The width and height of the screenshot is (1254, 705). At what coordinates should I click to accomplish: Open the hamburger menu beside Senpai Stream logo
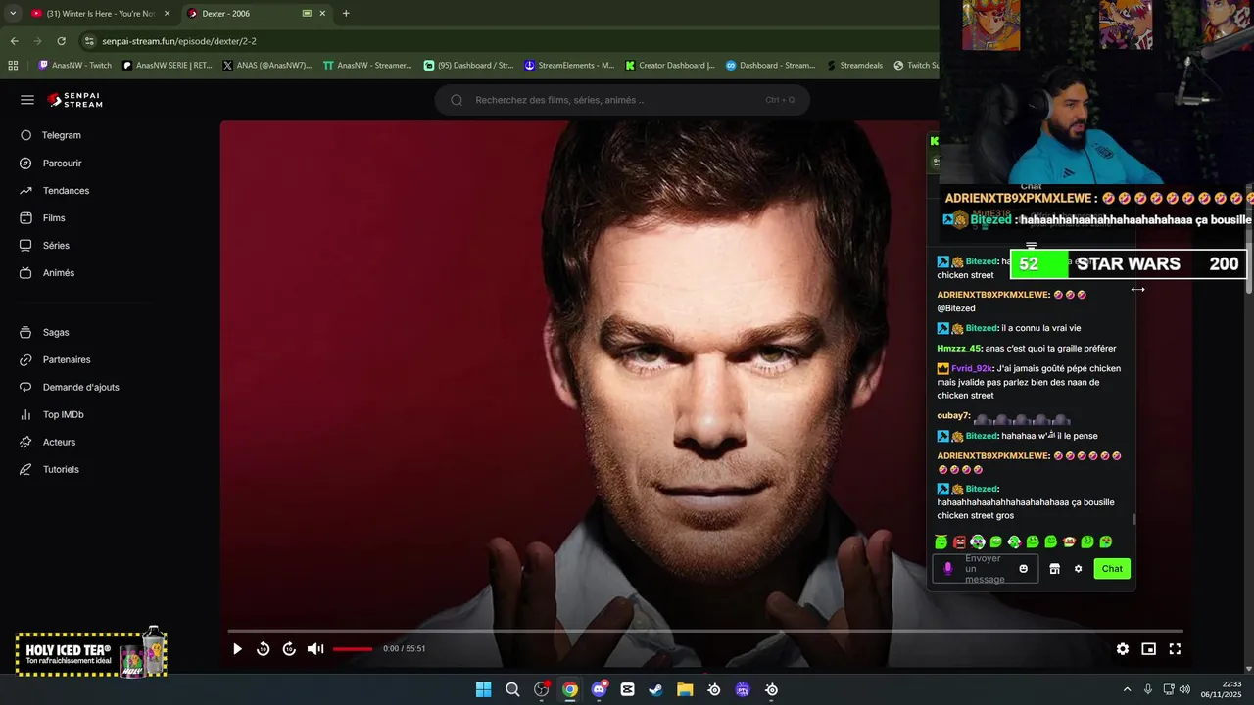click(27, 100)
